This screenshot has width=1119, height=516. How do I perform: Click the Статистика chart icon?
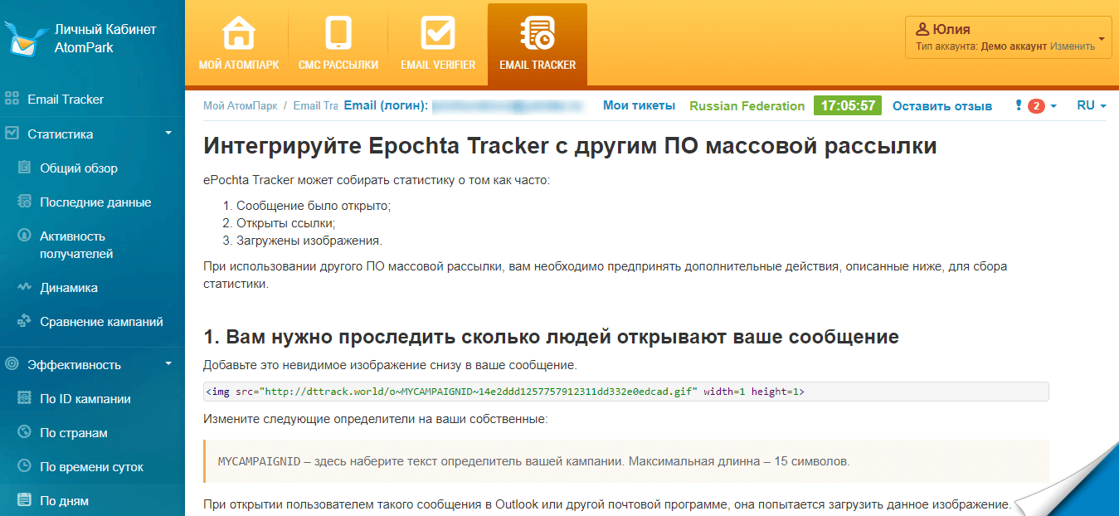coord(12,134)
